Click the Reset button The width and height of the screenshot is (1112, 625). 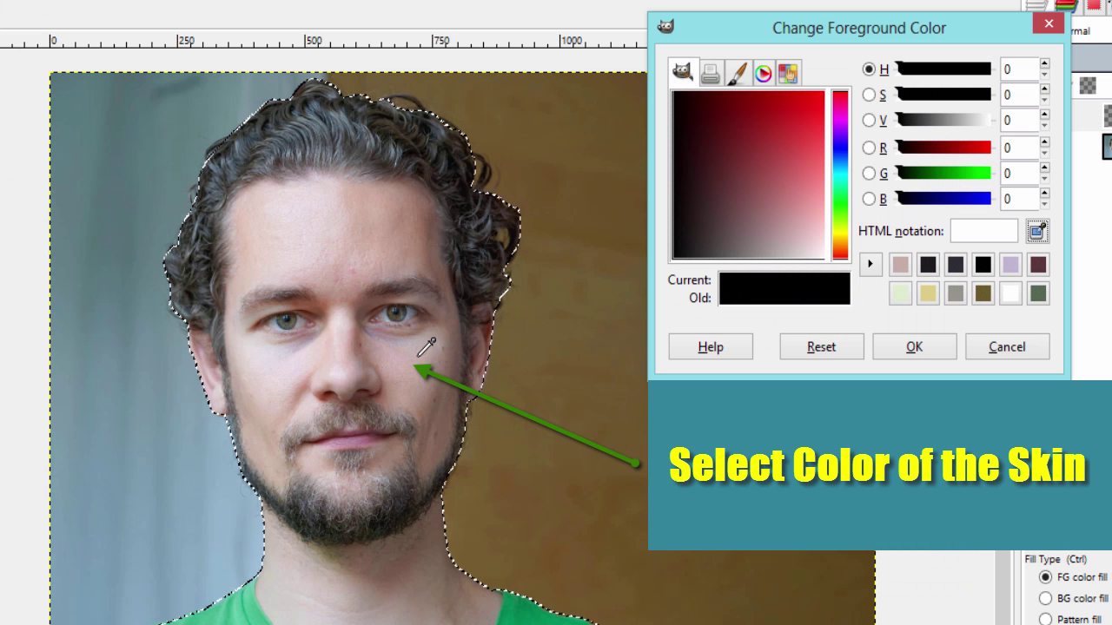point(821,346)
